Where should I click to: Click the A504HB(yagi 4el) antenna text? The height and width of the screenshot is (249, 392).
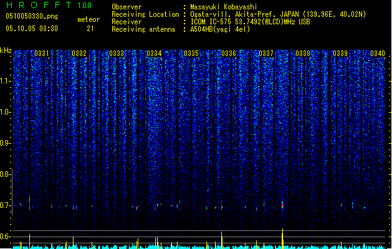pyautogui.click(x=220, y=29)
